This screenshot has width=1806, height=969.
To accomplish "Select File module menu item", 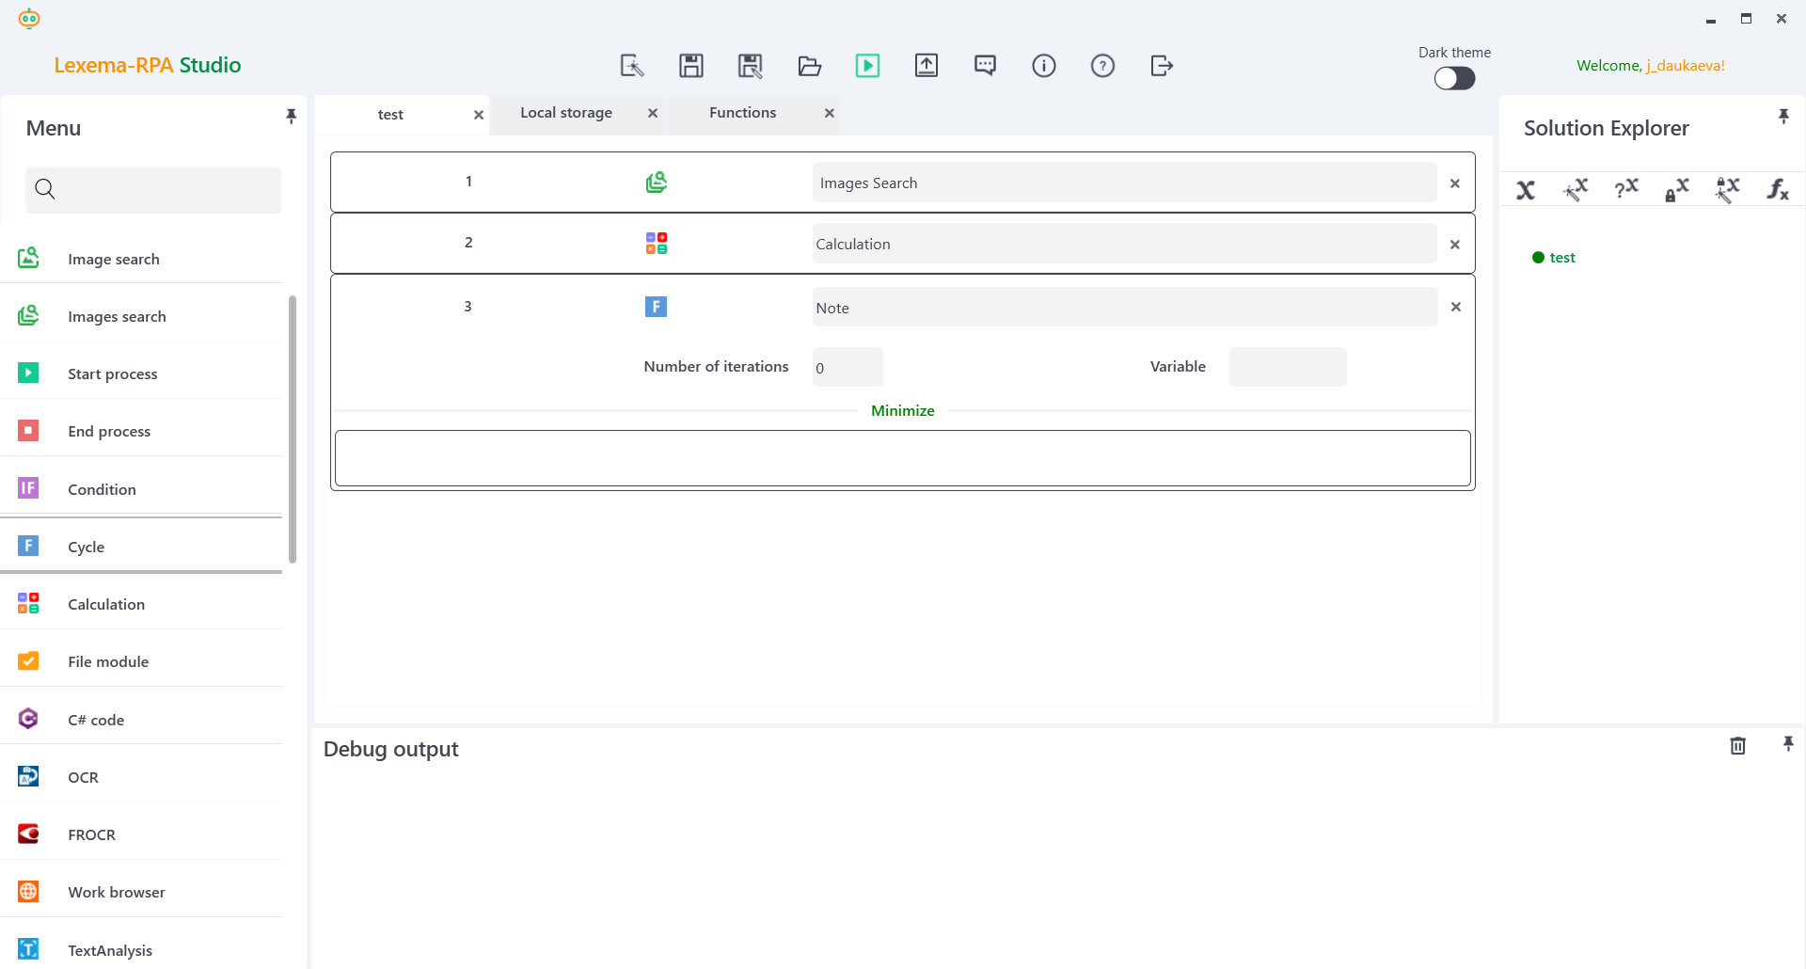I will (141, 661).
